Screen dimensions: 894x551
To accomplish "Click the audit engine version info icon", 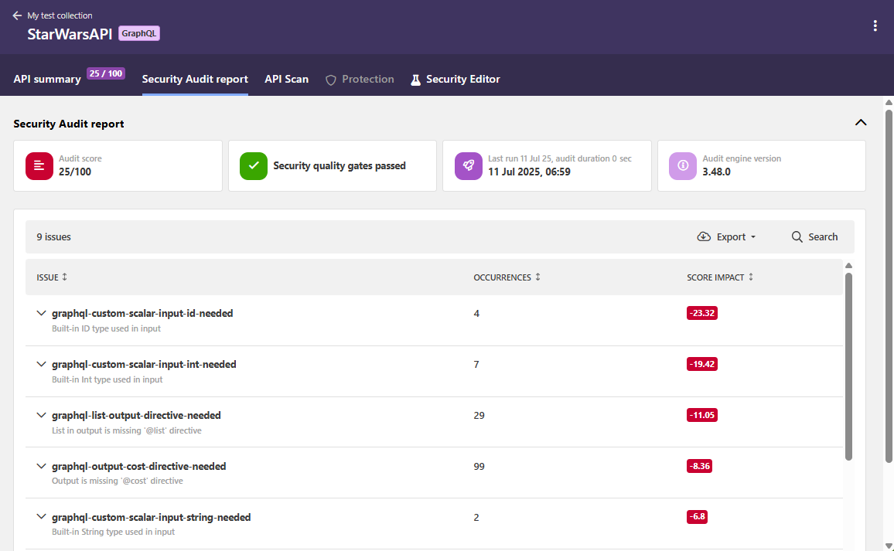I will [x=683, y=165].
